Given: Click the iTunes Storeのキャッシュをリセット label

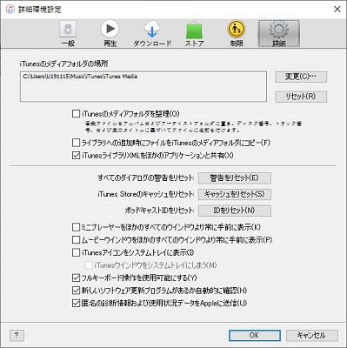Looking at the screenshot, I should (x=146, y=194).
